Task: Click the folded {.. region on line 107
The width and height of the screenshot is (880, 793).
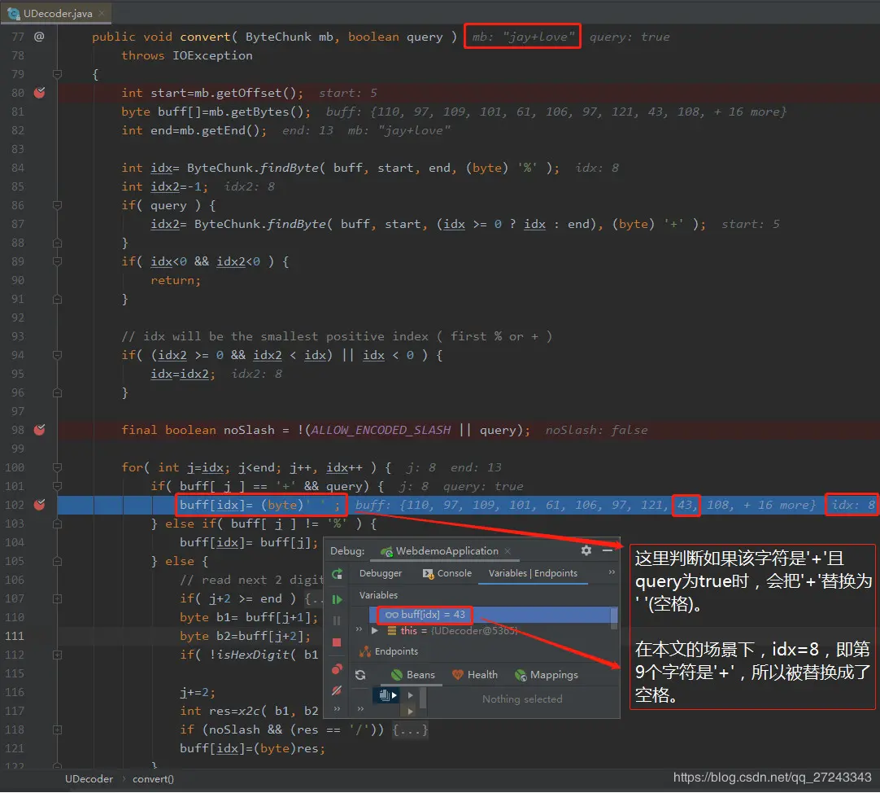Action: click(314, 598)
